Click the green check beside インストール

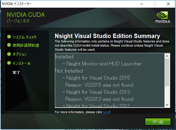pos(9,63)
